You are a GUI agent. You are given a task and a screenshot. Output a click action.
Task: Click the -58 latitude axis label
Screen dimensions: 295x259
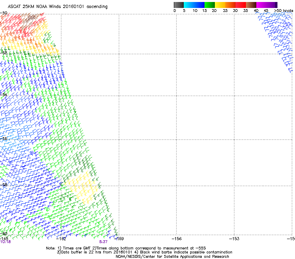4,185
